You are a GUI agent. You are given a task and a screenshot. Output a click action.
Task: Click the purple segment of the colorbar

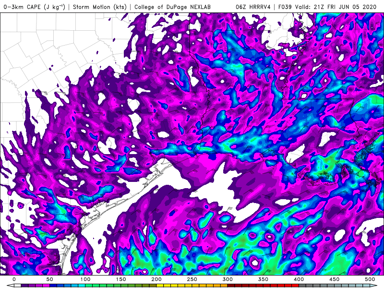click(32, 286)
